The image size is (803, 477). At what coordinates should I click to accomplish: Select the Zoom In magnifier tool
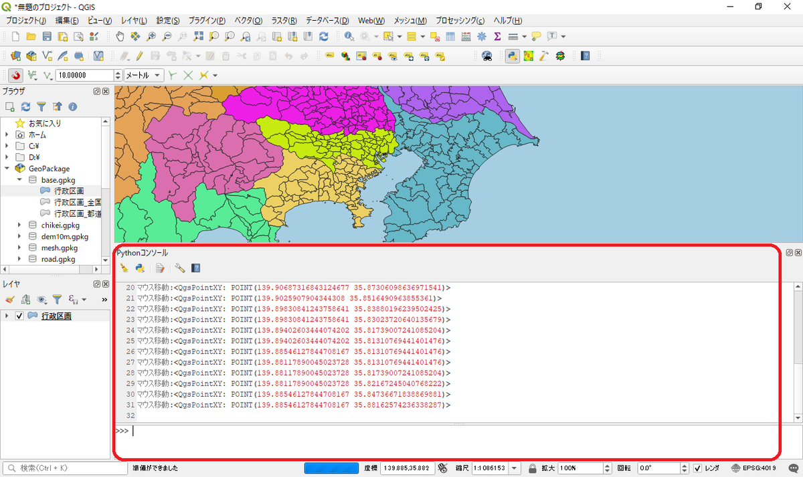[x=152, y=36]
